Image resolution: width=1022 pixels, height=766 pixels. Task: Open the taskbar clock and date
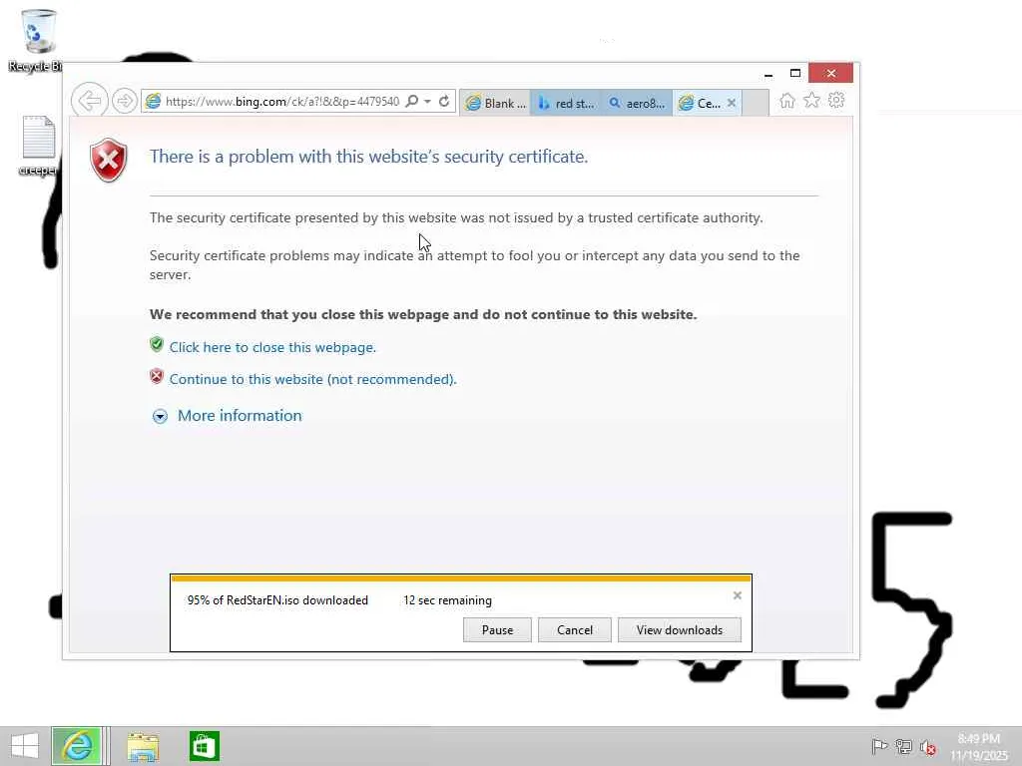979,746
